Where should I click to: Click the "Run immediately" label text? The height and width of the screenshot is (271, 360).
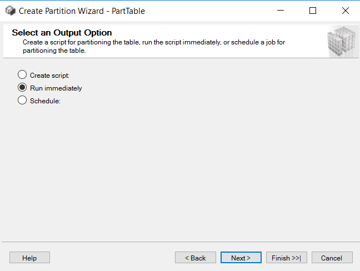coord(56,88)
